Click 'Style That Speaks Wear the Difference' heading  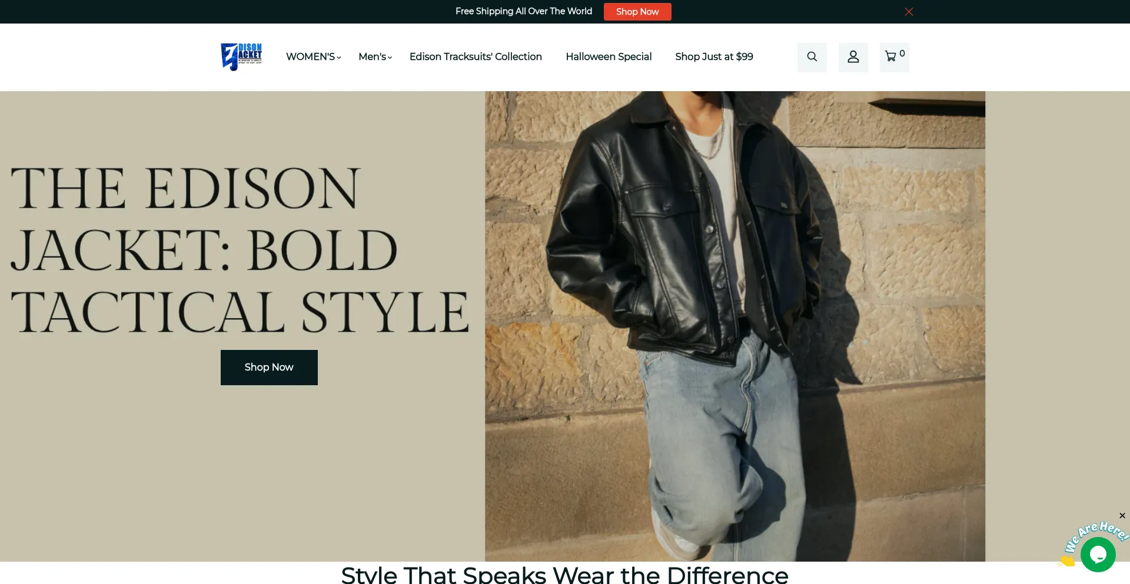click(x=564, y=575)
